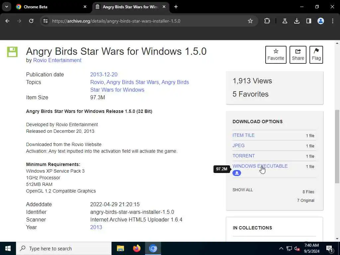Click the 8 Files count

[308, 192]
